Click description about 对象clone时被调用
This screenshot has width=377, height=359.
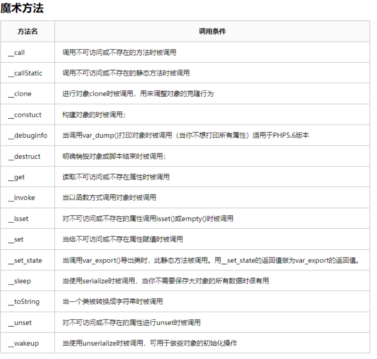coord(138,94)
